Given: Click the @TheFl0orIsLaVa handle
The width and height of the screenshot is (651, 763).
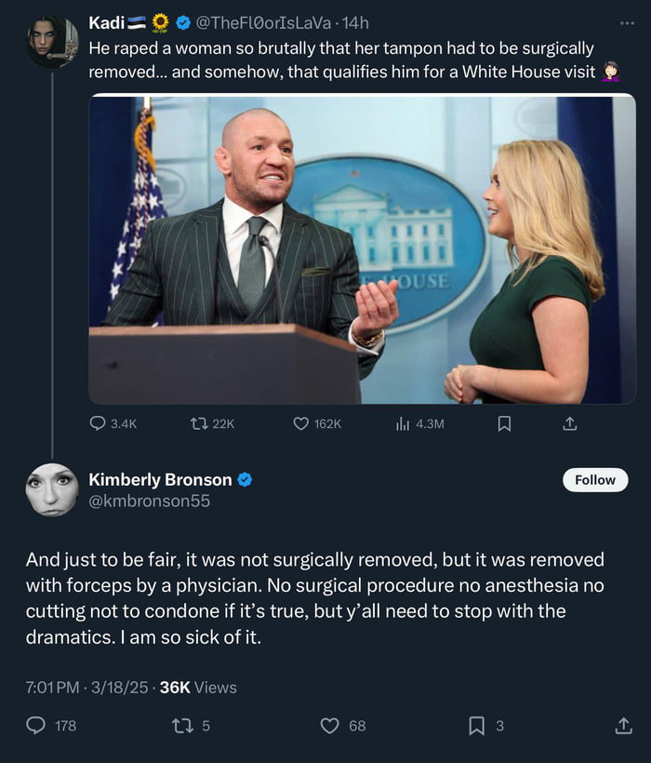Looking at the screenshot, I should pyautogui.click(x=265, y=22).
